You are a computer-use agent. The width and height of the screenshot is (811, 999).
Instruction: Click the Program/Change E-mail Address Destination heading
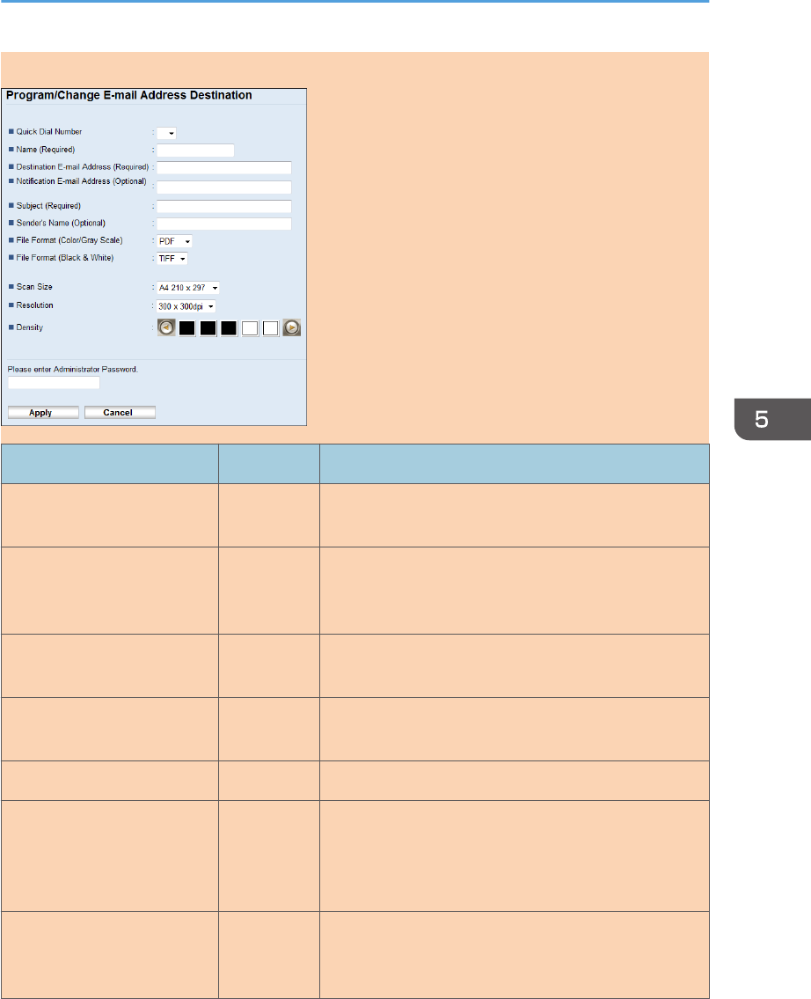pyautogui.click(x=129, y=96)
